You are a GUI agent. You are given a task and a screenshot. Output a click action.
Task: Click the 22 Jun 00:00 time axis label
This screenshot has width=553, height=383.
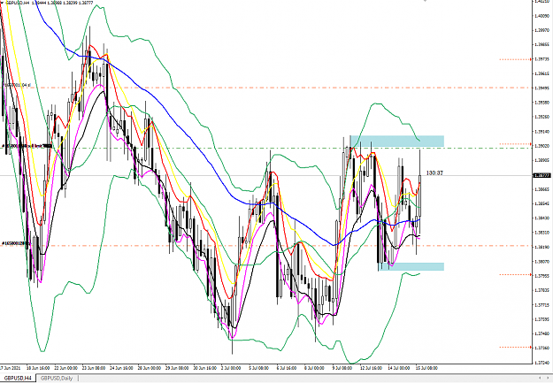point(66,368)
